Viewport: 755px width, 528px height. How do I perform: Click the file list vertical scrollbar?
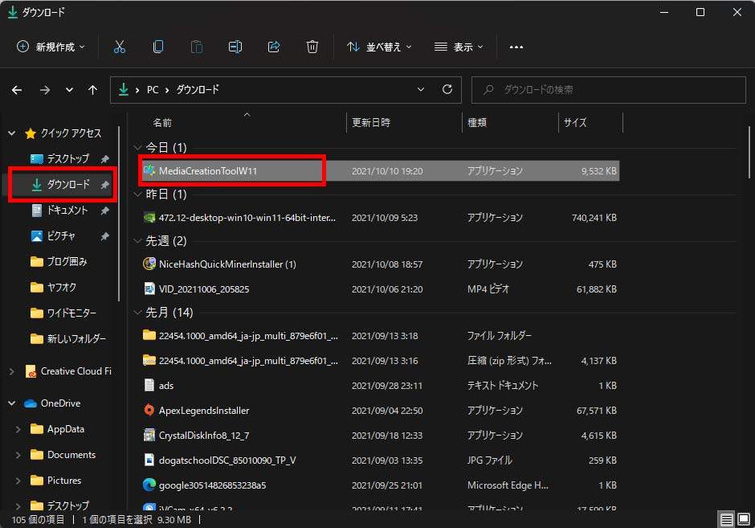(749, 152)
